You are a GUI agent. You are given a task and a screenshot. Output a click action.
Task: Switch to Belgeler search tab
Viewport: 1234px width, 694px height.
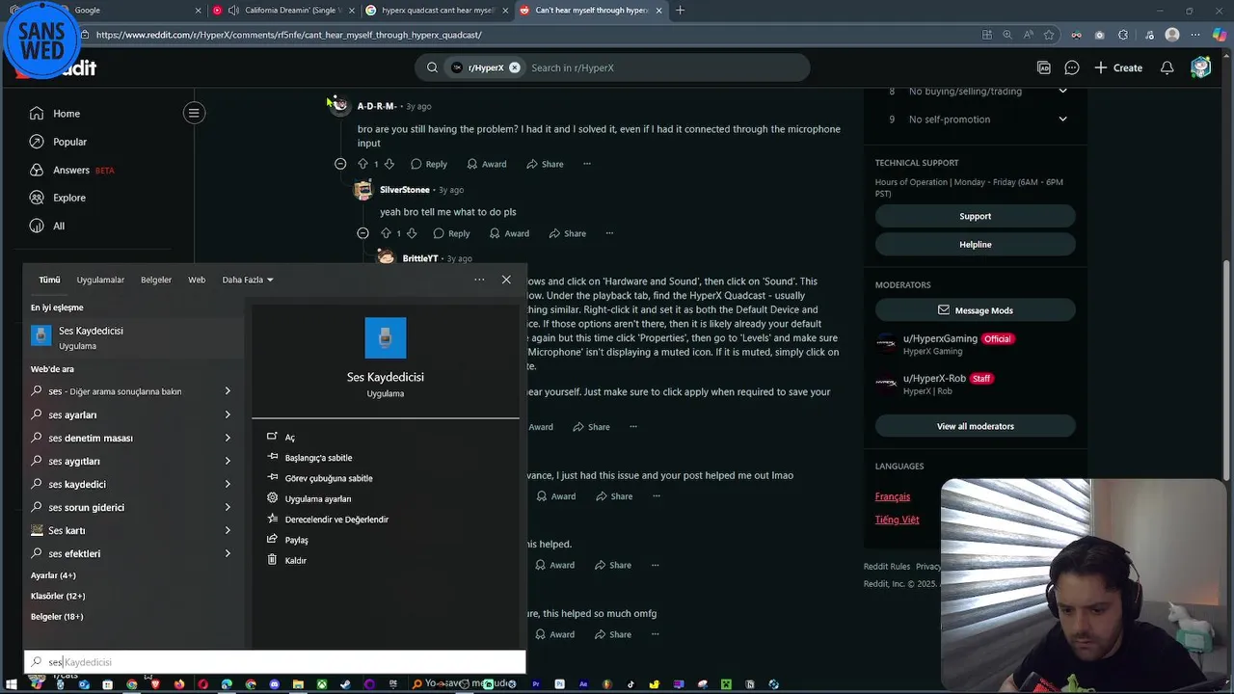tap(156, 280)
